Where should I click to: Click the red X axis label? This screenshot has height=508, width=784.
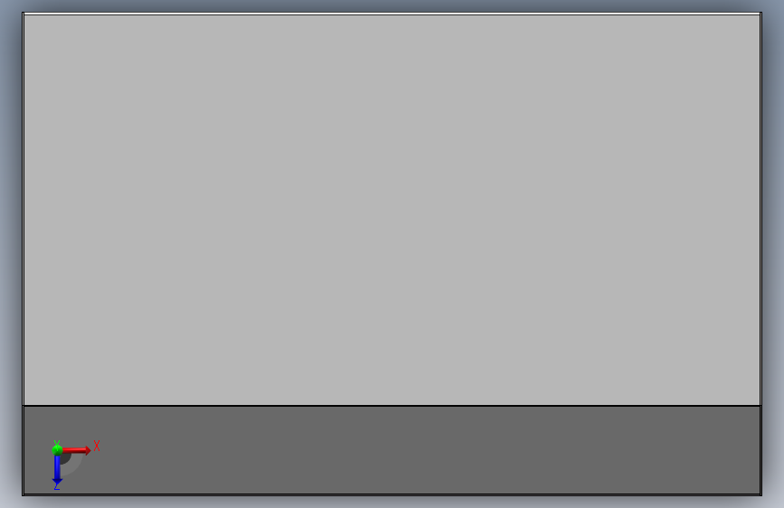97,446
